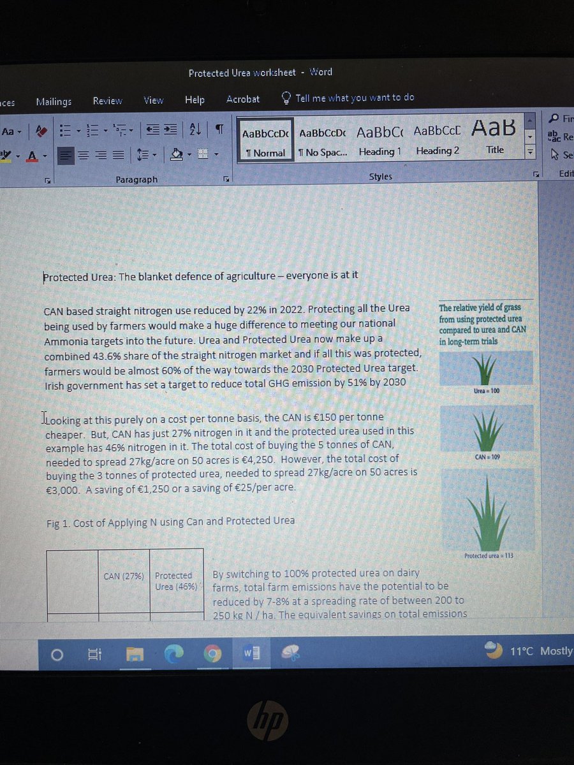This screenshot has height=765, width=574.
Task: Launch Microsoft Edge from the taskbar
Action: point(173,653)
